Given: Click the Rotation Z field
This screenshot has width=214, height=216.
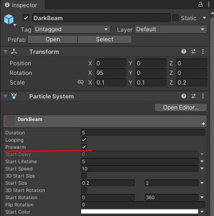Looking at the screenshot, I should click(x=191, y=73).
